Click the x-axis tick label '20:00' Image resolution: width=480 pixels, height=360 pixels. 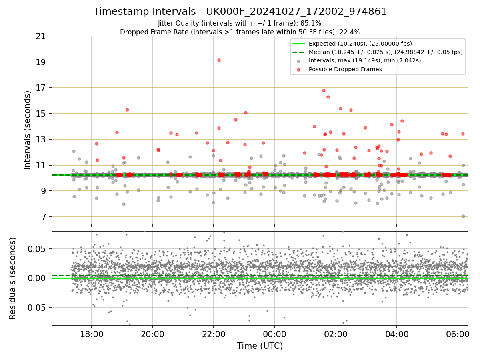click(153, 334)
